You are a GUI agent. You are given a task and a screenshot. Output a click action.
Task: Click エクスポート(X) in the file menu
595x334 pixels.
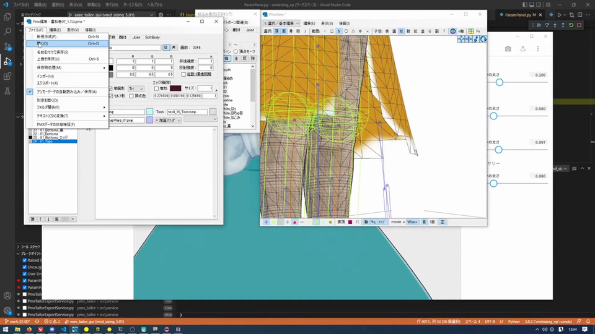click(x=47, y=83)
